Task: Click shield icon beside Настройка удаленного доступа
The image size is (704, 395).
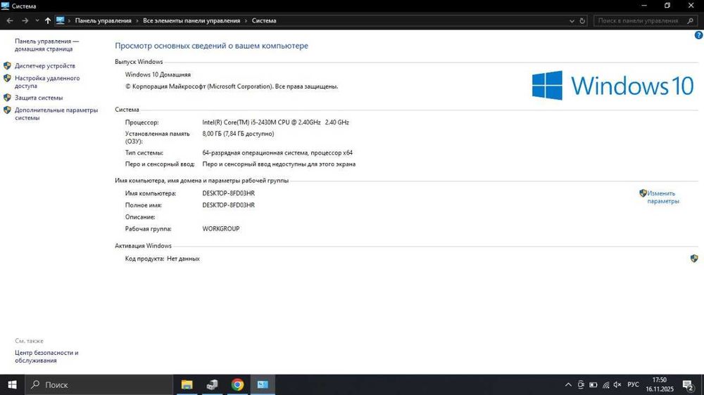Action: click(7, 79)
